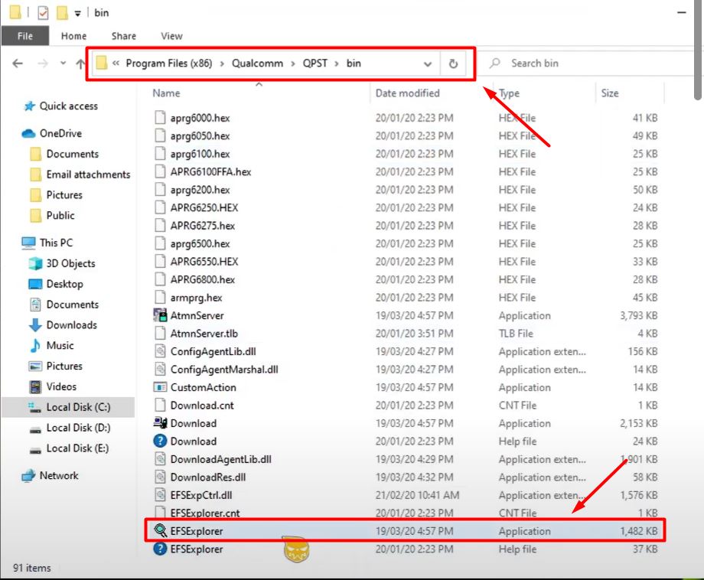The width and height of the screenshot is (704, 580).
Task: Select ConfigAgentLib.dll file icon
Action: click(x=160, y=351)
